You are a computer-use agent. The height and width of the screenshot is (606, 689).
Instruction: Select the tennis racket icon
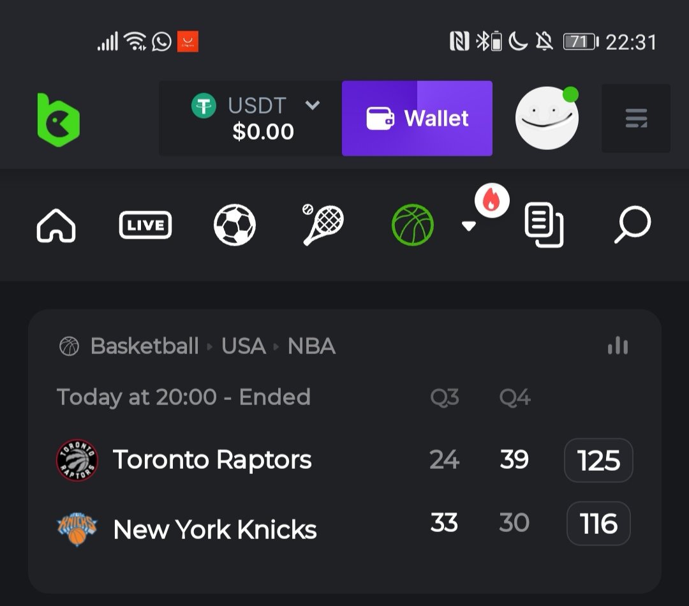click(323, 225)
